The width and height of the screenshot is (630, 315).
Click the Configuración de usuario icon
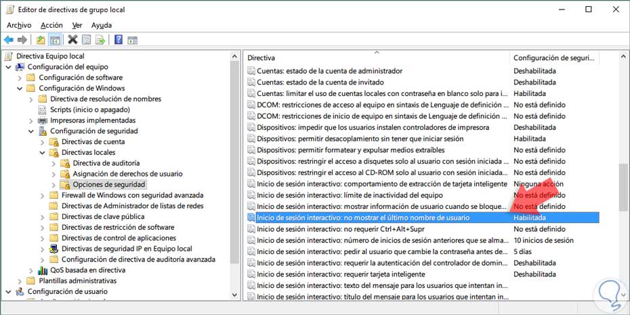tap(20, 292)
